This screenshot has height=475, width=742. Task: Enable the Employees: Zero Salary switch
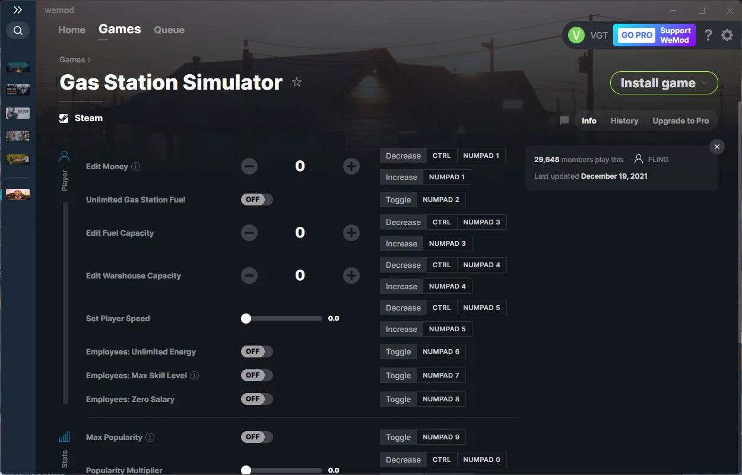257,399
